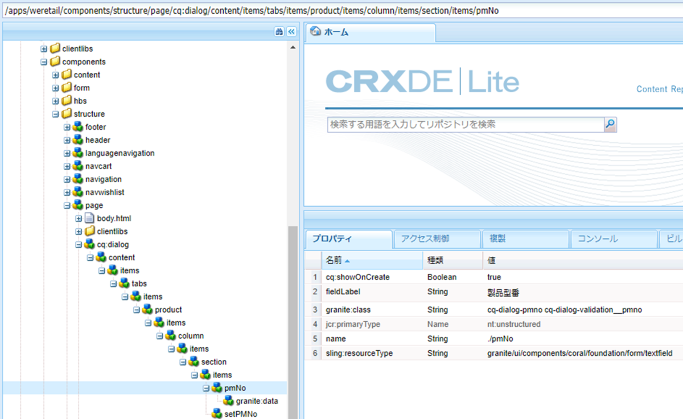The image size is (683, 419).
Task: Open the 複製 tab
Action: (x=525, y=239)
